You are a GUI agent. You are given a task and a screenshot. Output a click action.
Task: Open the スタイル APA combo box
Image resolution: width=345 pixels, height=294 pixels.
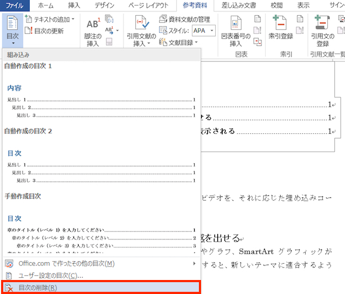[204, 31]
